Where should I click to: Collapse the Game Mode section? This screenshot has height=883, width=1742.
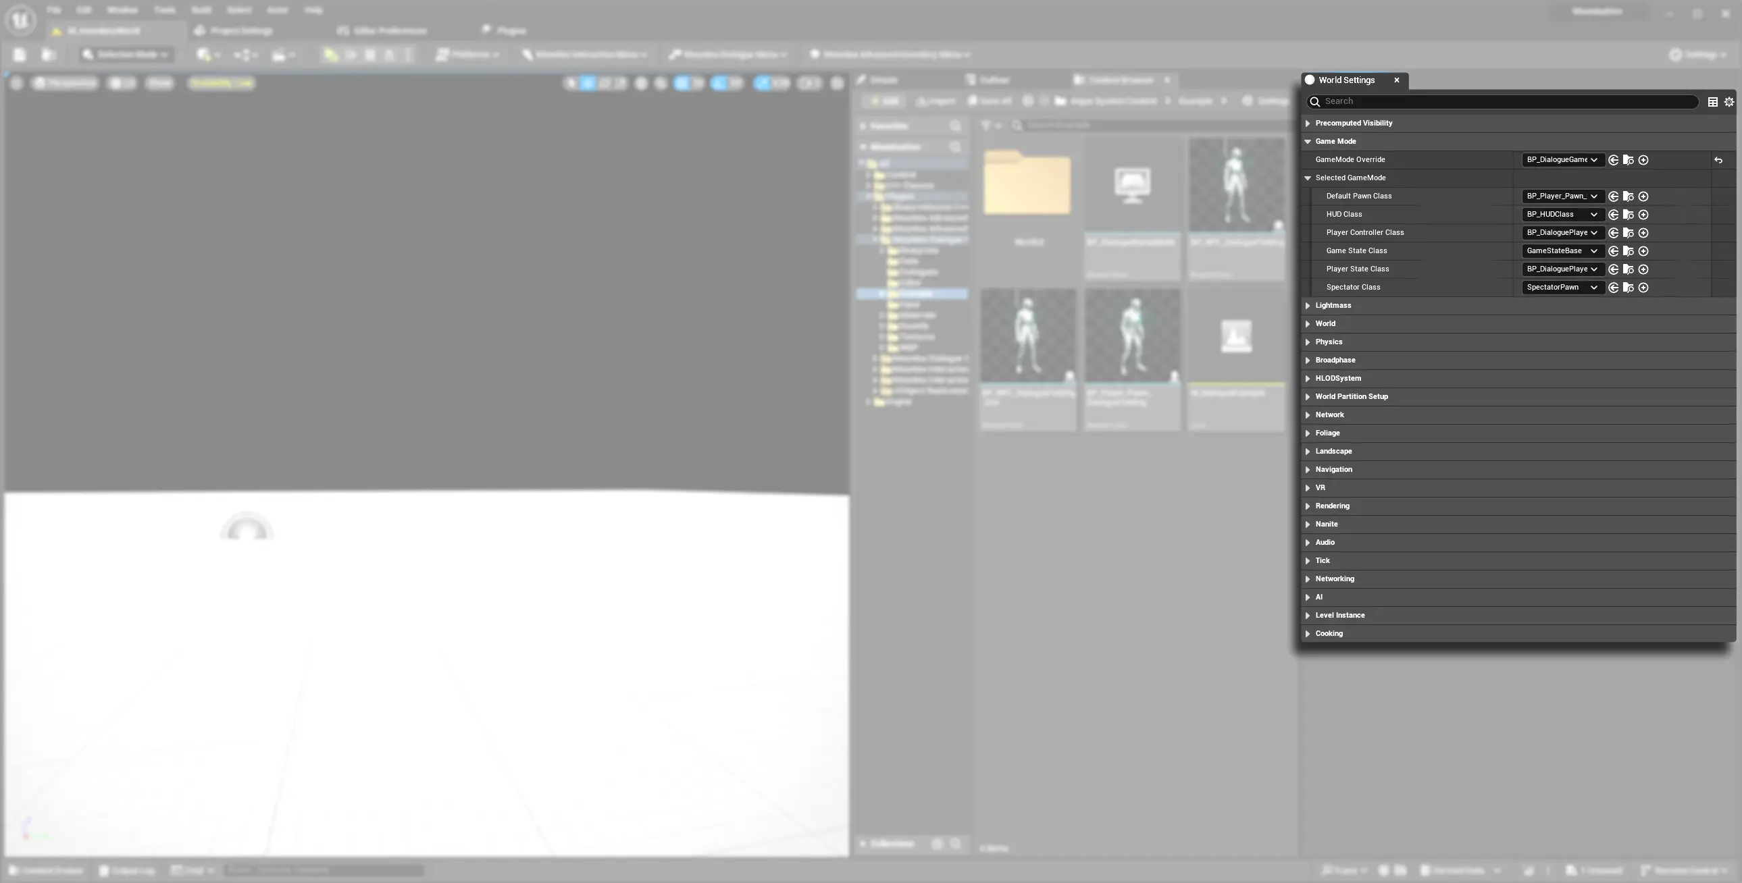(1307, 142)
